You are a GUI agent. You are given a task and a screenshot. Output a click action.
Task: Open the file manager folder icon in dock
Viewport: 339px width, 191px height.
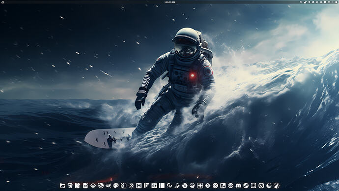coord(62,186)
